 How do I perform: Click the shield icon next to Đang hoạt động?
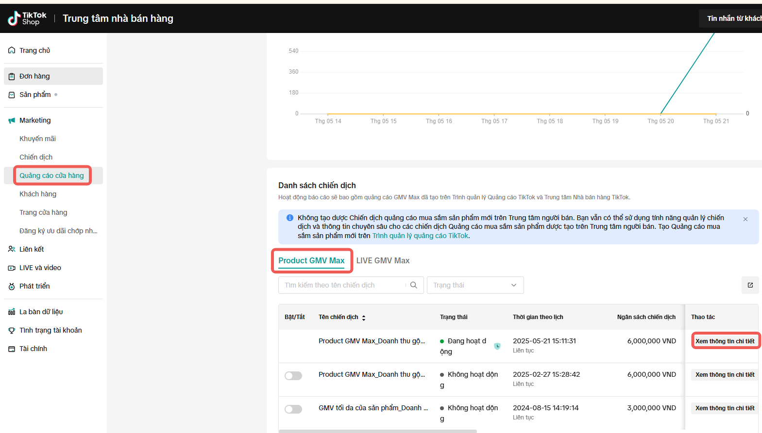(x=497, y=346)
